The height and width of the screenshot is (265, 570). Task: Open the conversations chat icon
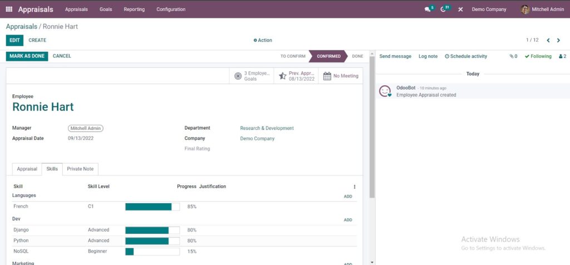(x=427, y=9)
